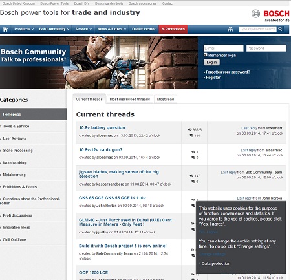Image resolution: width=291 pixels, height=280 pixels.
Task: Open jigsaw blades big selection thread
Action: [x=119, y=174]
